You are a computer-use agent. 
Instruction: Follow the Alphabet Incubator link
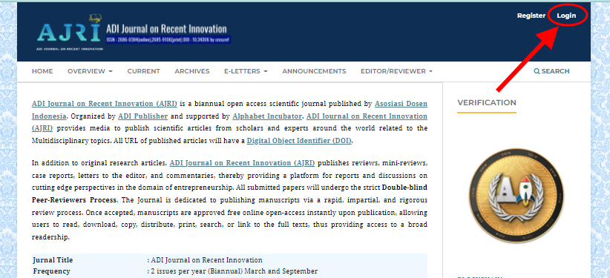coord(267,116)
